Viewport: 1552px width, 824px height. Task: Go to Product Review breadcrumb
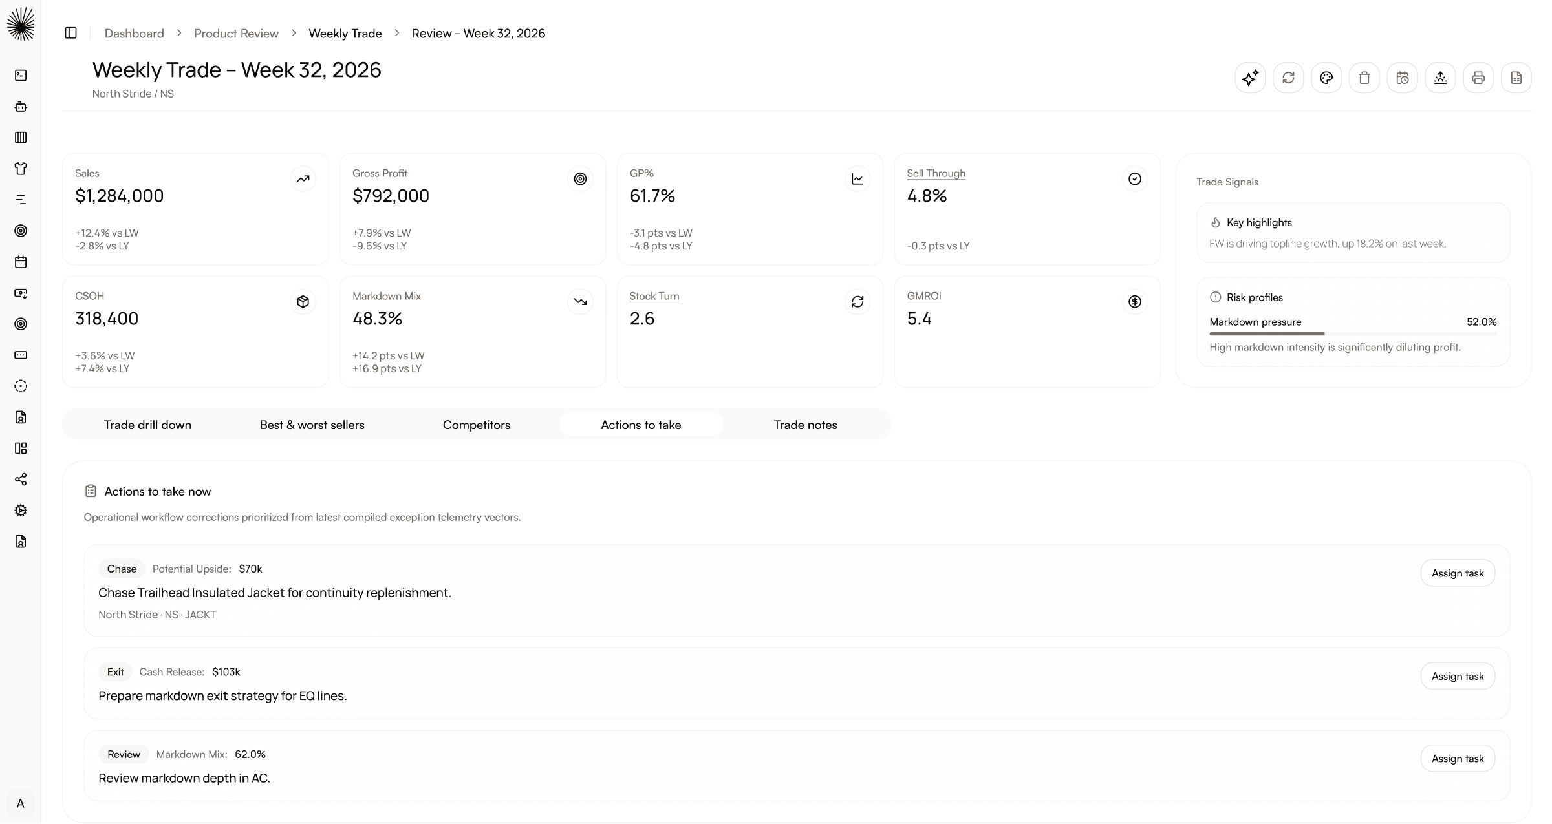pos(236,34)
